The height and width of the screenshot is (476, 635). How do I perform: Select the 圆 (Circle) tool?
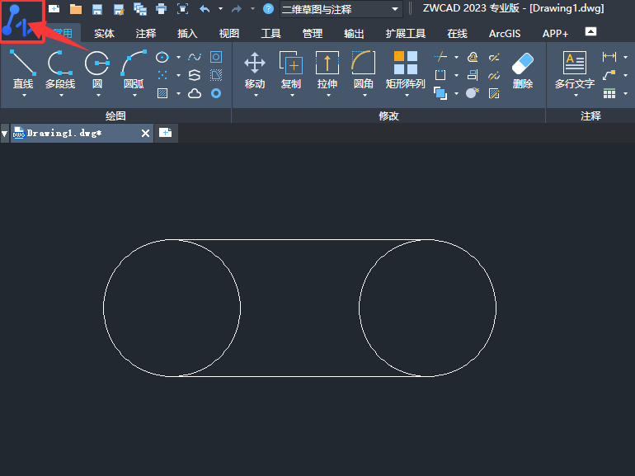pyautogui.click(x=97, y=64)
